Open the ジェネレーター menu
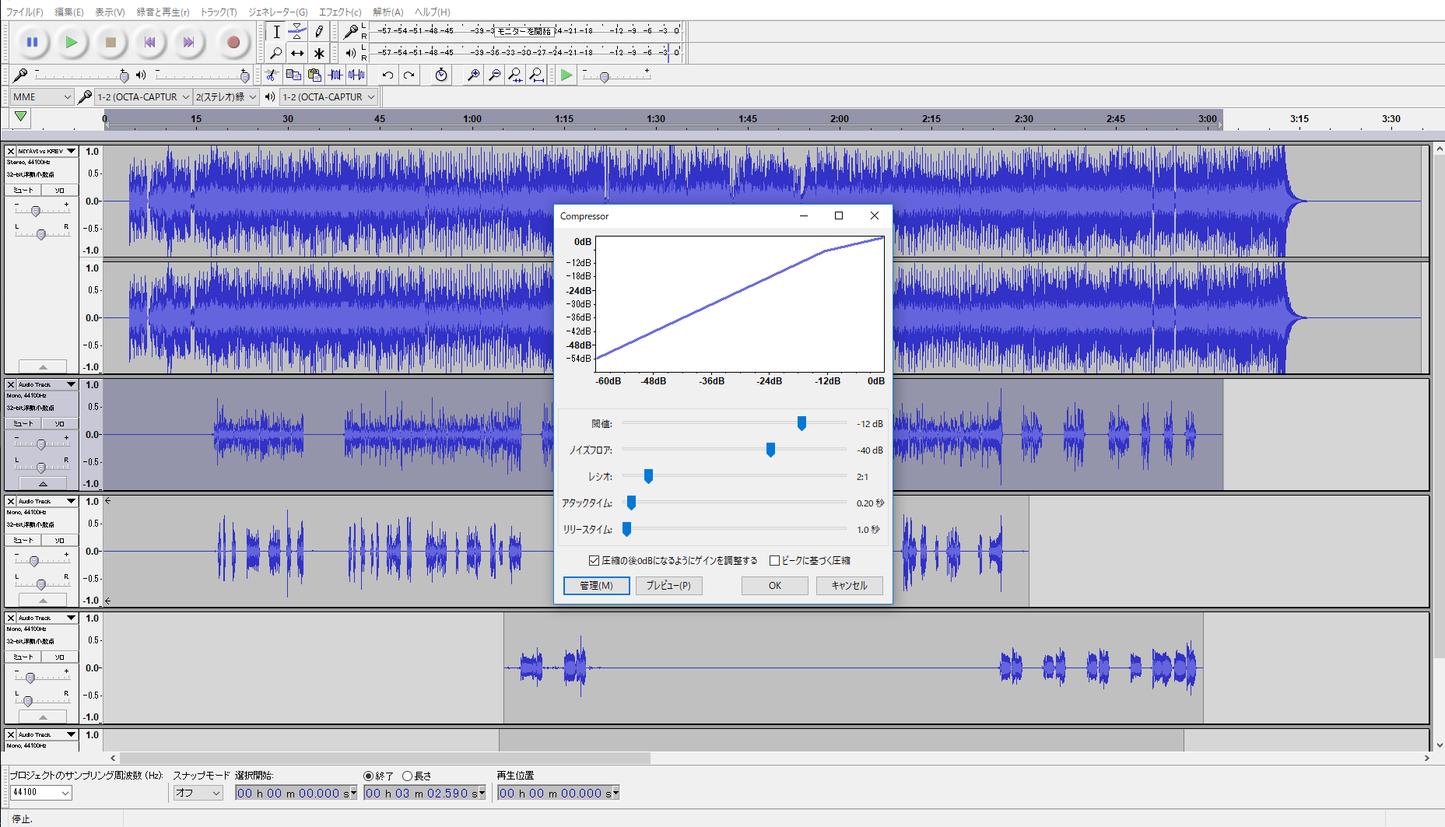The width and height of the screenshot is (1445, 827). click(278, 12)
